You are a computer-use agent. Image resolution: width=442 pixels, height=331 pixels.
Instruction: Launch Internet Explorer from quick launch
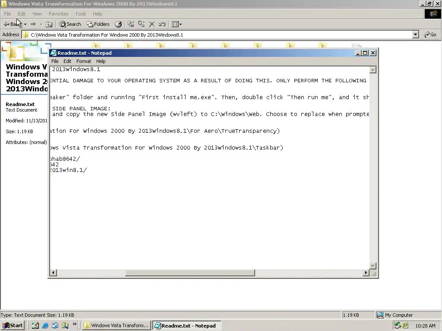pyautogui.click(x=45, y=326)
